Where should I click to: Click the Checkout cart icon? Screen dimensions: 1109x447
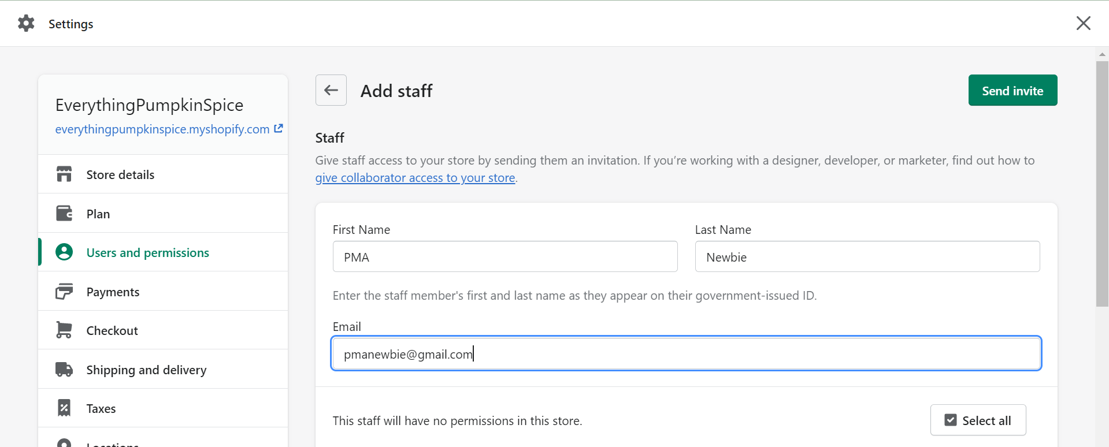click(64, 330)
